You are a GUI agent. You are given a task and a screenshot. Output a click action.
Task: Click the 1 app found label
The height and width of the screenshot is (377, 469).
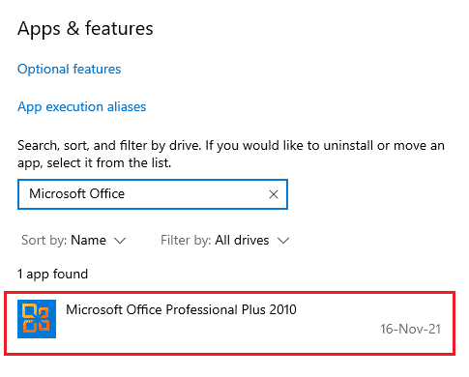(x=52, y=274)
